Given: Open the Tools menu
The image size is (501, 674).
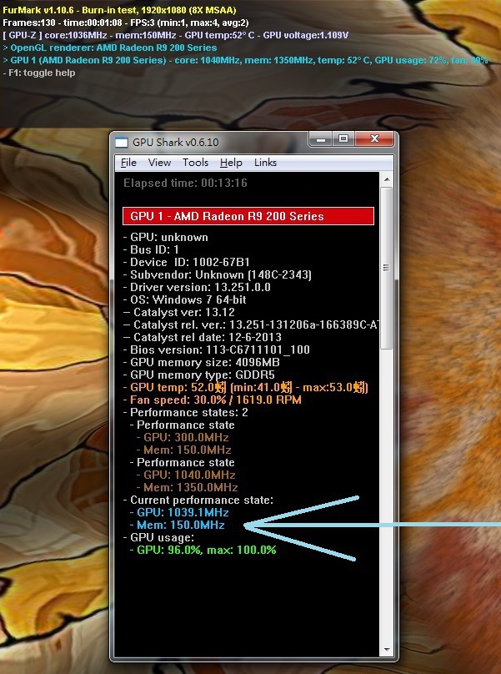Looking at the screenshot, I should click(x=196, y=163).
